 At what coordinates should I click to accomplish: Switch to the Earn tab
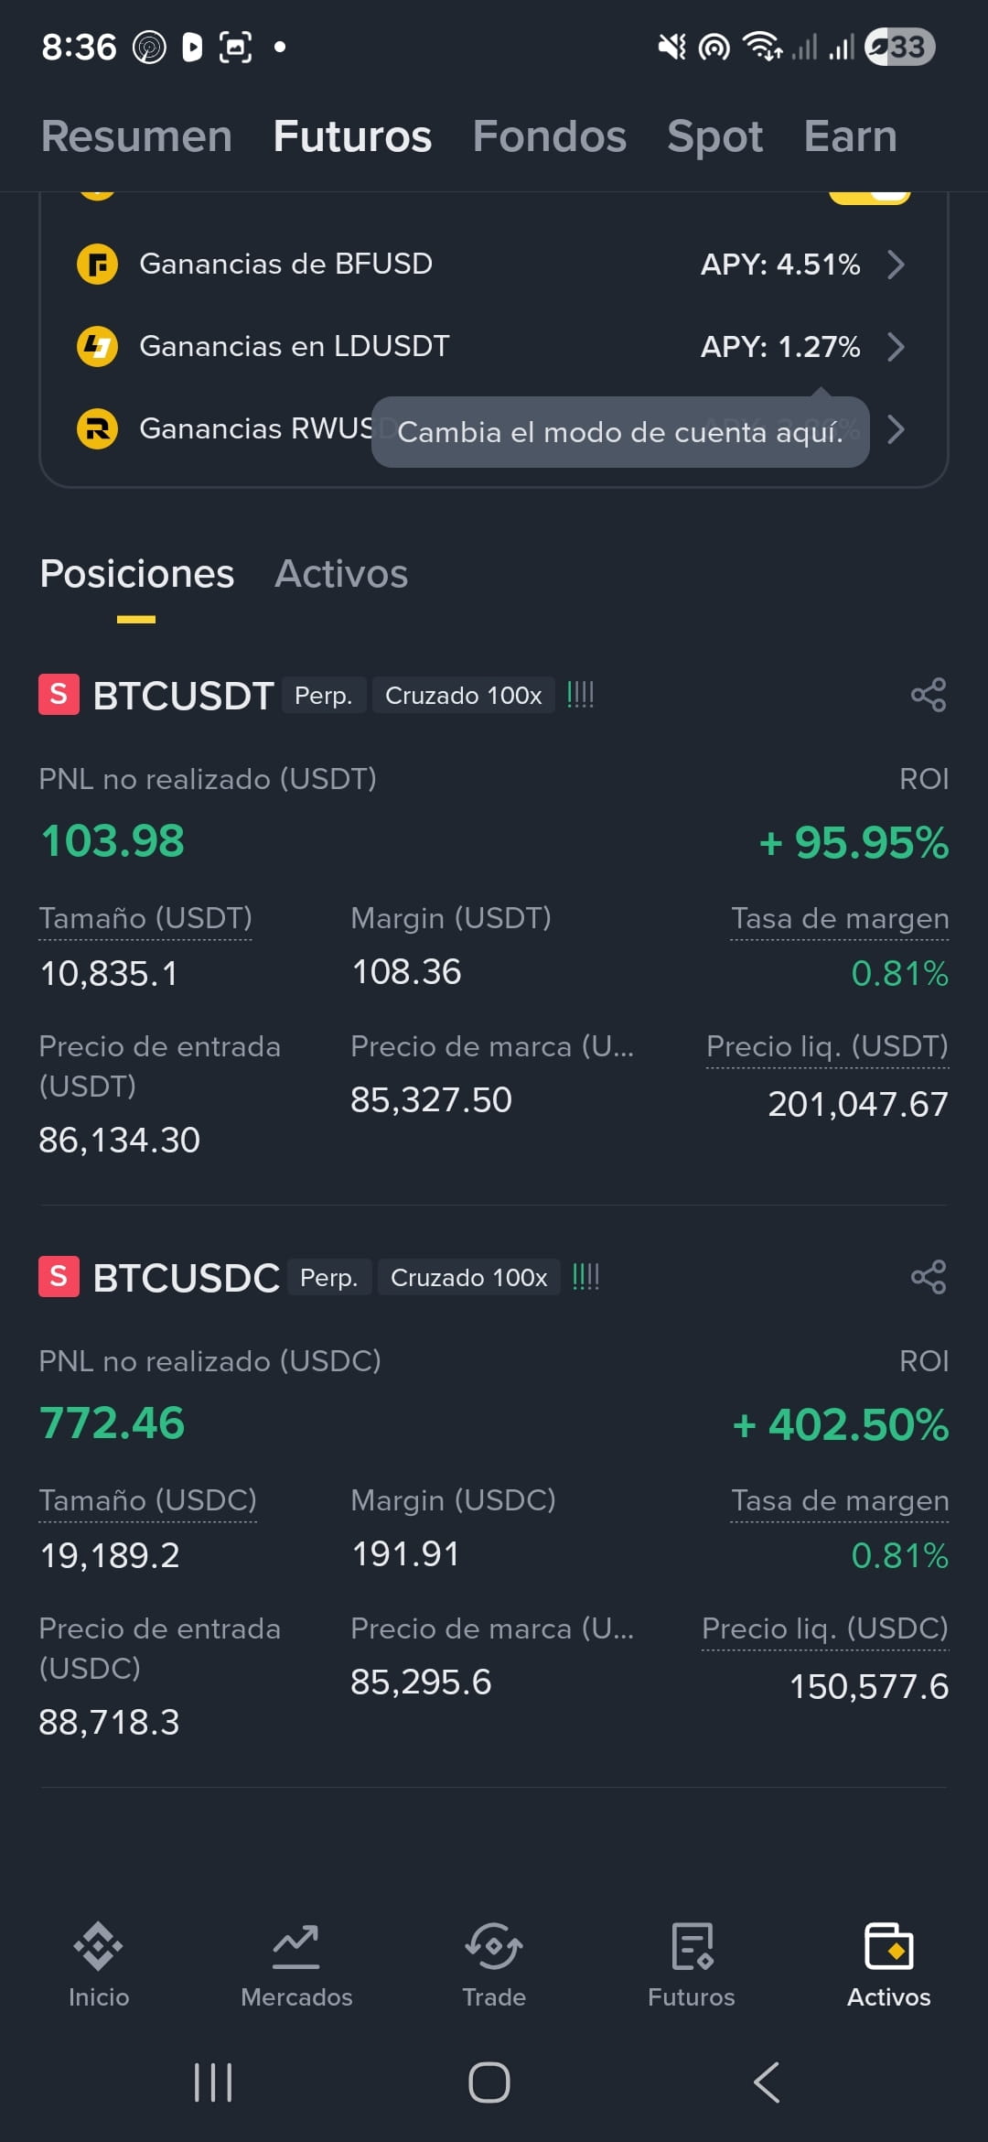[851, 136]
